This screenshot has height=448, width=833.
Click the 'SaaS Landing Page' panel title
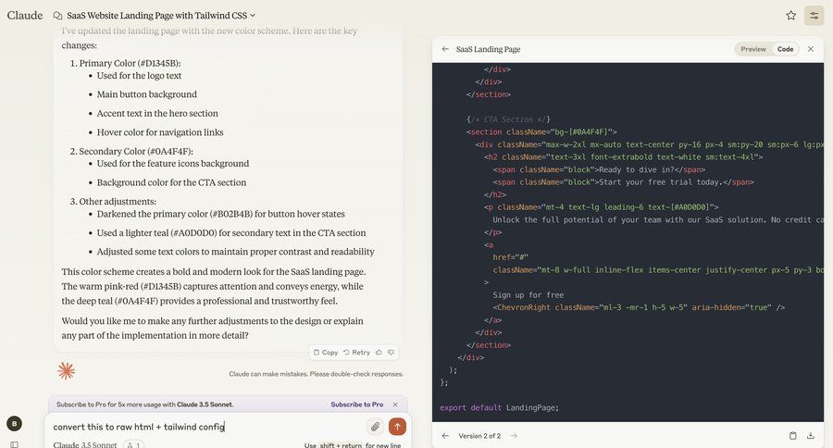coord(488,49)
